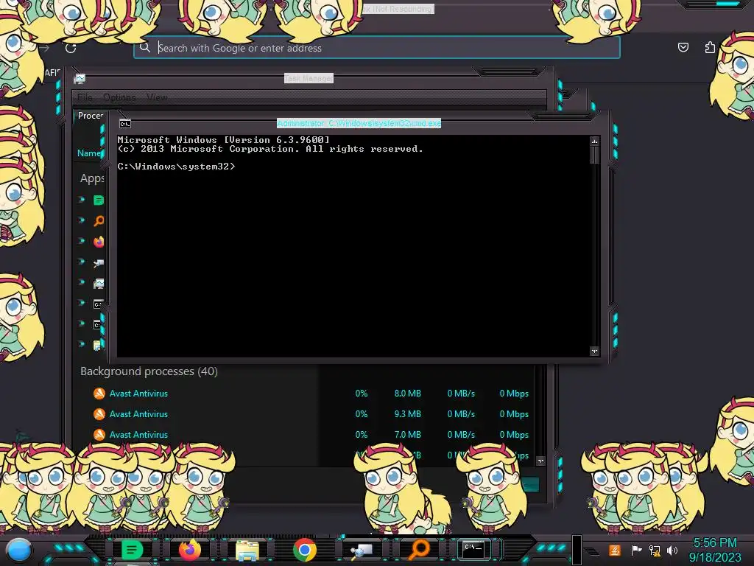Image resolution: width=754 pixels, height=566 pixels.
Task: Expand the Windows Explorer process row
Action: pos(82,344)
